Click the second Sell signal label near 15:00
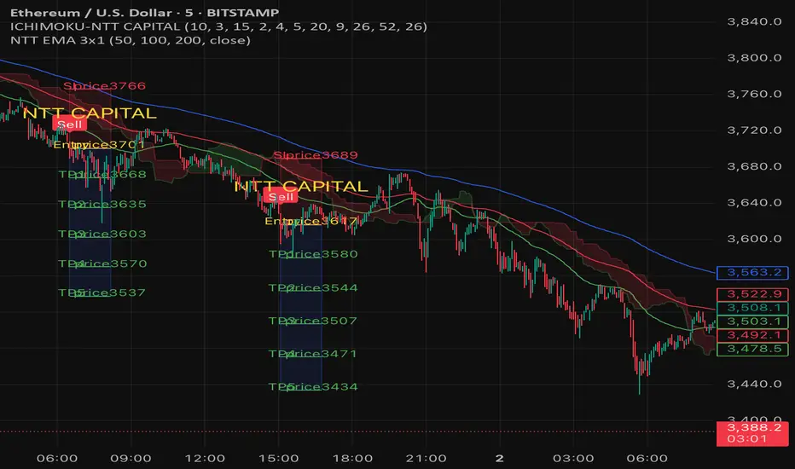 [281, 197]
